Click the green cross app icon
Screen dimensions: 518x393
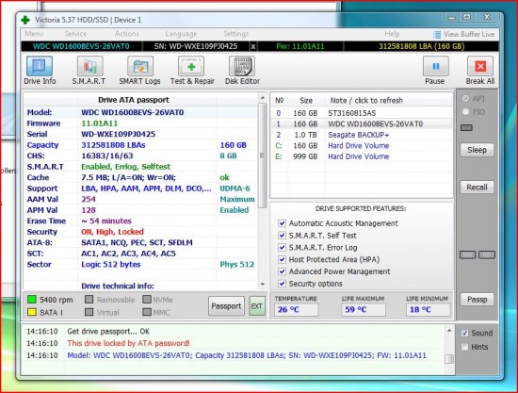click(x=25, y=20)
